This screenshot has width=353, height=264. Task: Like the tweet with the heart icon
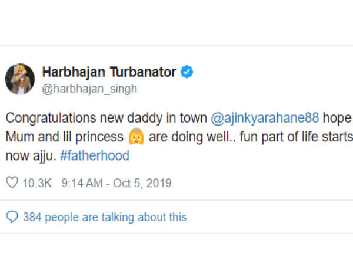12,184
